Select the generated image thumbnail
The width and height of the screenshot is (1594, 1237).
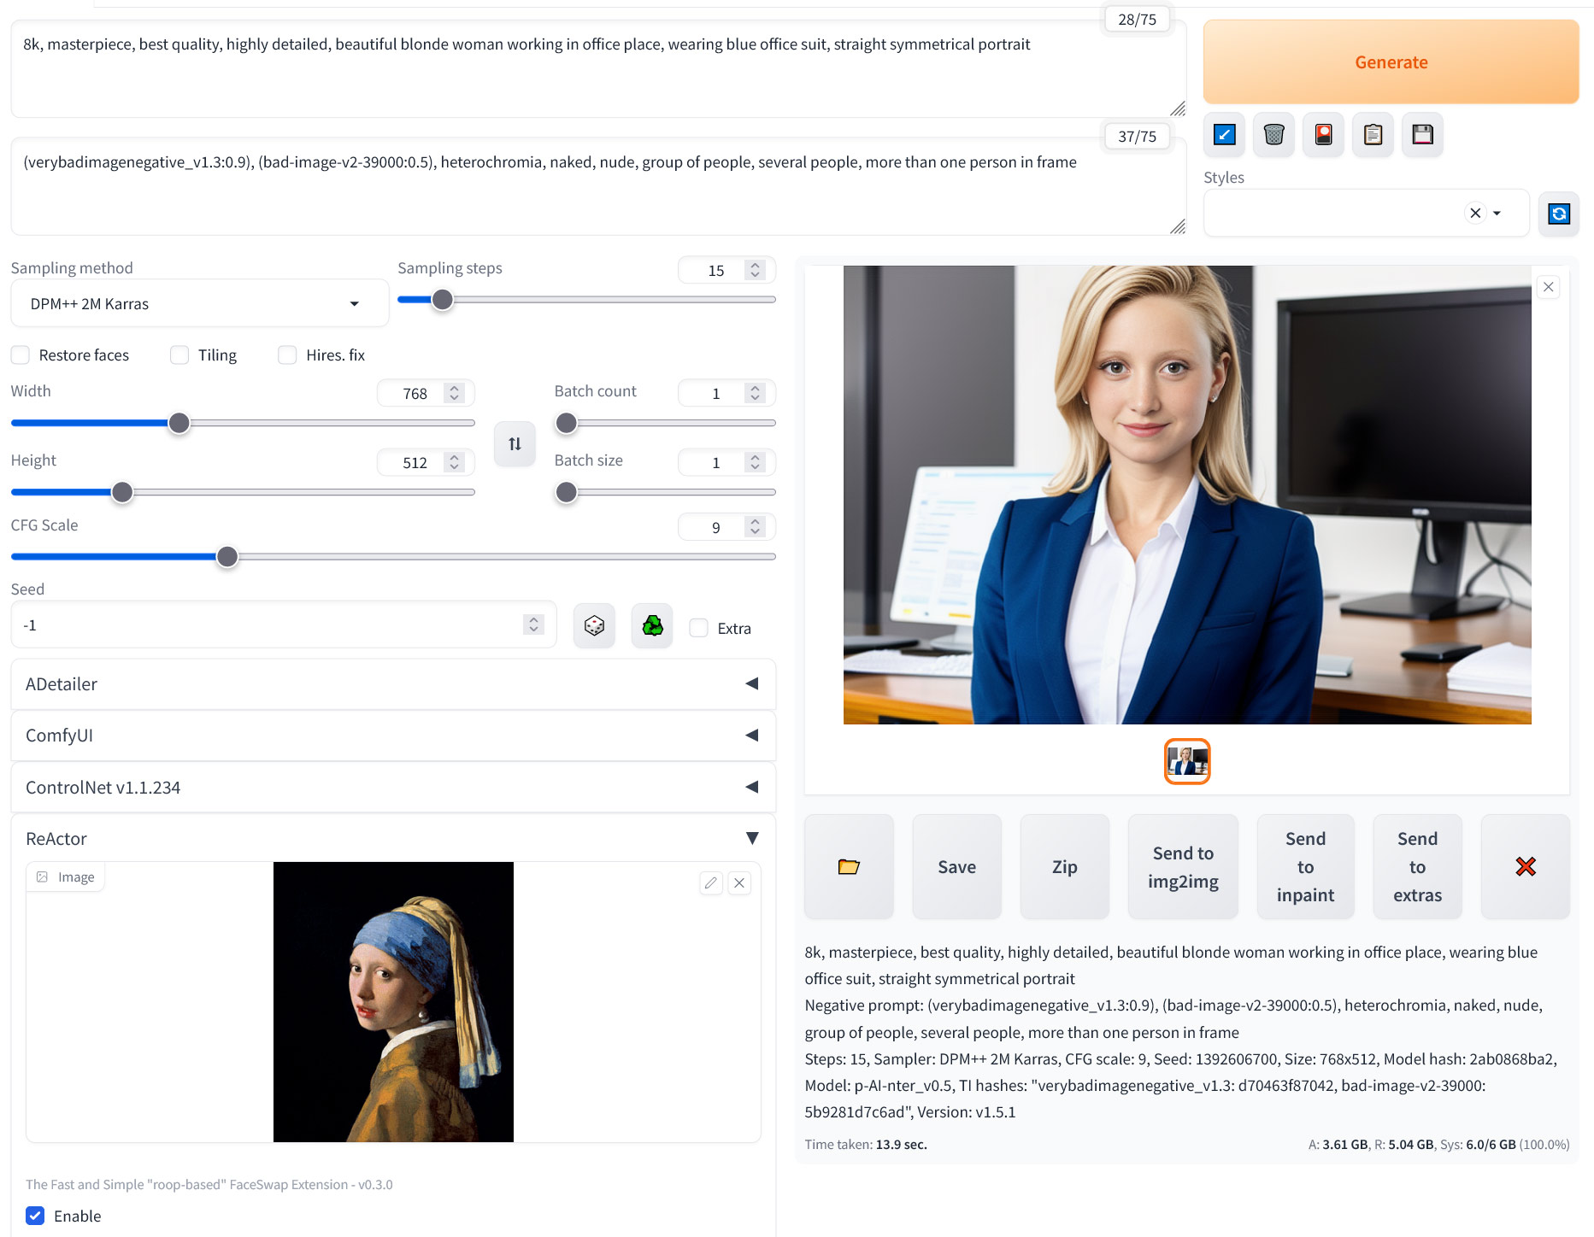pyautogui.click(x=1186, y=761)
